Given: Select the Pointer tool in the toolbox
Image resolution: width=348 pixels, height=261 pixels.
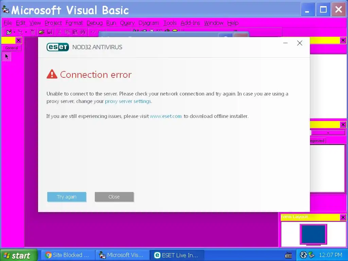Looking at the screenshot, I should click(6, 56).
